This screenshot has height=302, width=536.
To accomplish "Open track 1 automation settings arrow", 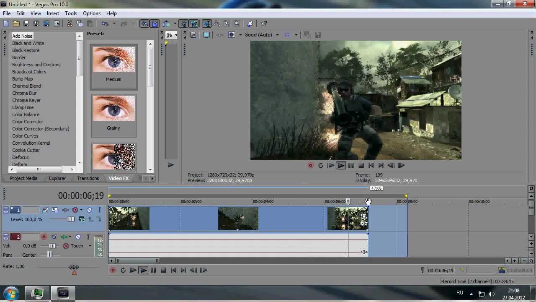I will click(81, 210).
